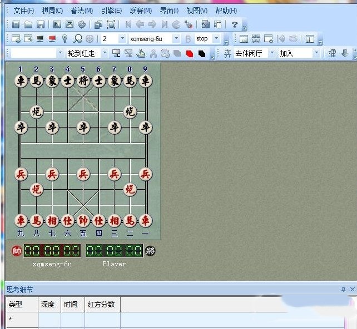Image resolution: width=357 pixels, height=329 pixels.
Task: Open the stop mode dropdown
Action: point(217,38)
